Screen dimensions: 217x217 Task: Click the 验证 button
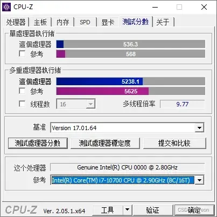pyautogui.click(x=152, y=210)
